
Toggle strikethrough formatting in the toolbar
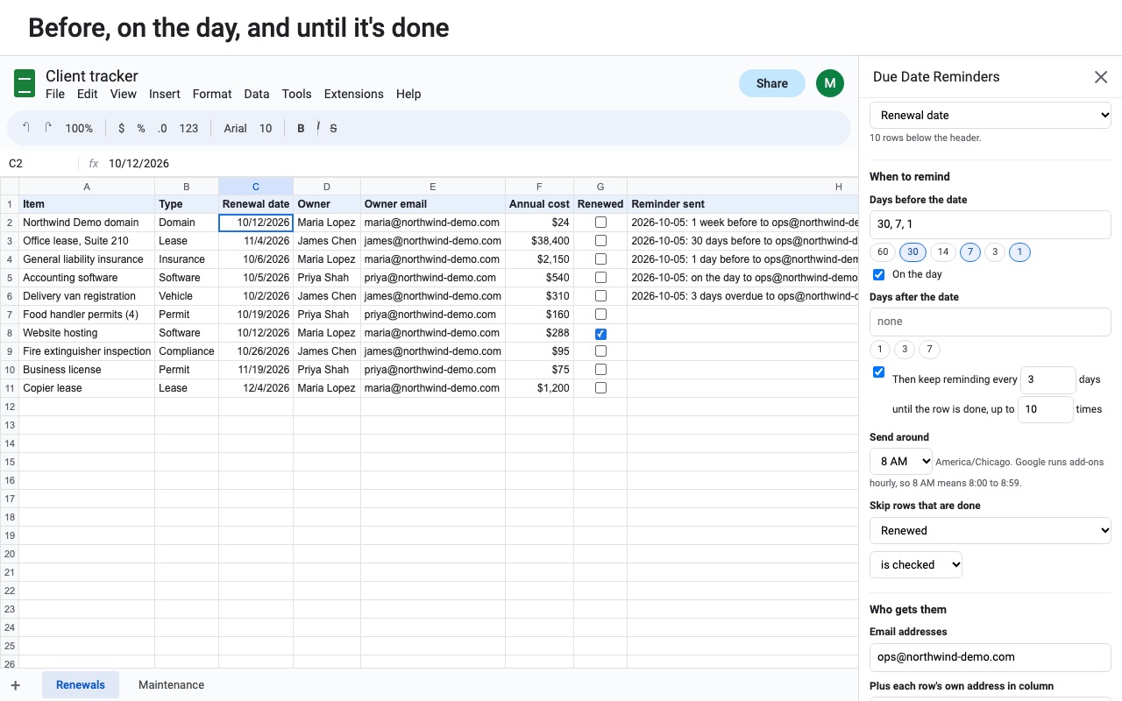point(333,128)
